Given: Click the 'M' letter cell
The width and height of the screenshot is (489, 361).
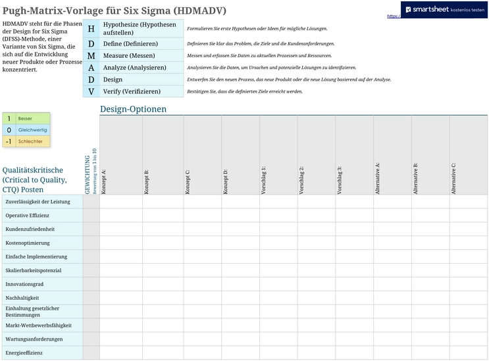Looking at the screenshot, I should [x=91, y=56].
